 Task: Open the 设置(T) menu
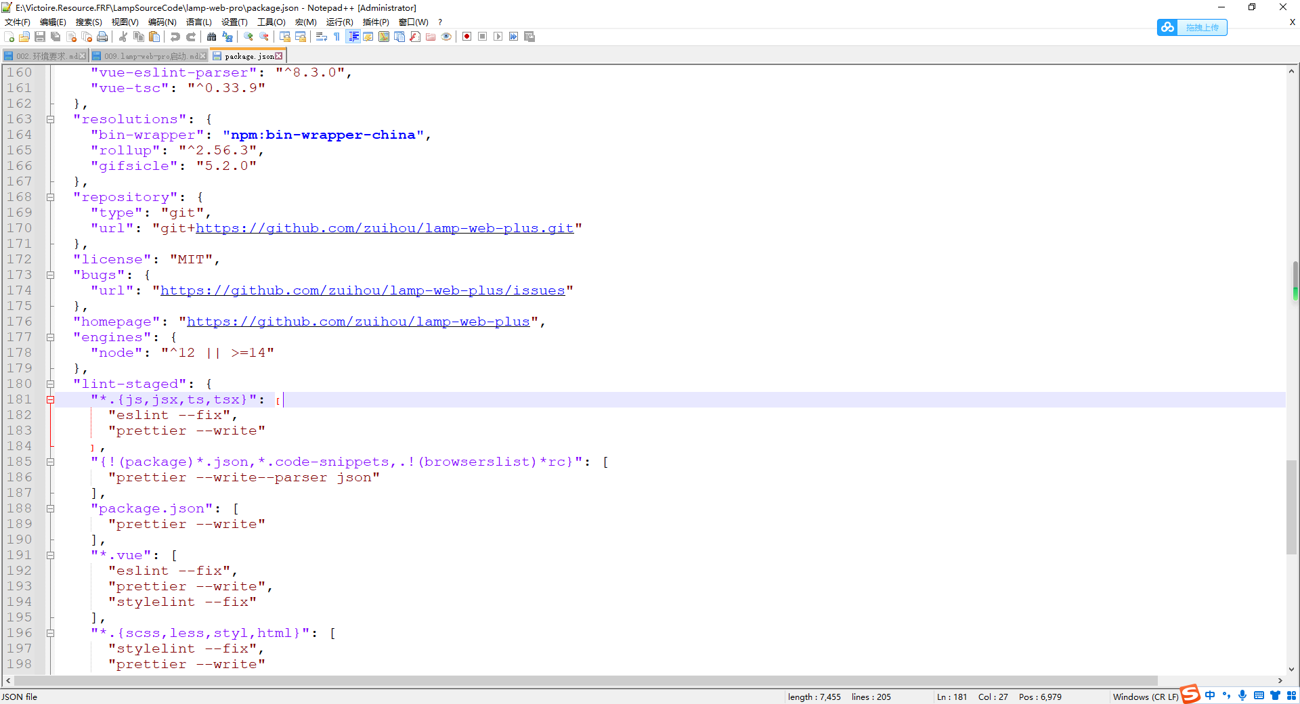234,22
